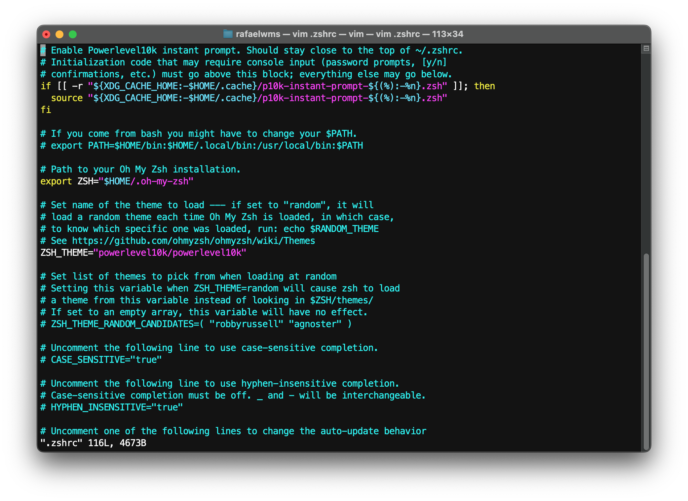The width and height of the screenshot is (688, 501).
Task: Click the line 'Set name of the theme to load'
Action: 207,205
